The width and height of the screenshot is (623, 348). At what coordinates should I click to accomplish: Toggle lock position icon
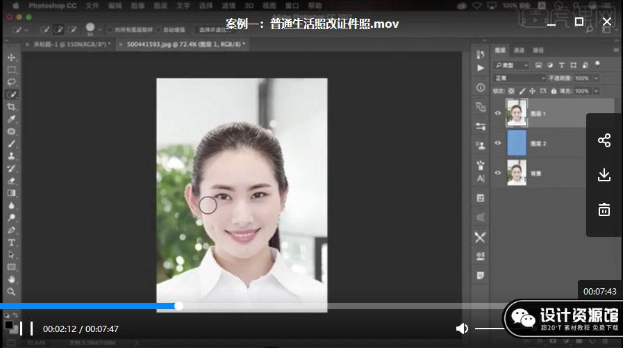click(x=533, y=91)
